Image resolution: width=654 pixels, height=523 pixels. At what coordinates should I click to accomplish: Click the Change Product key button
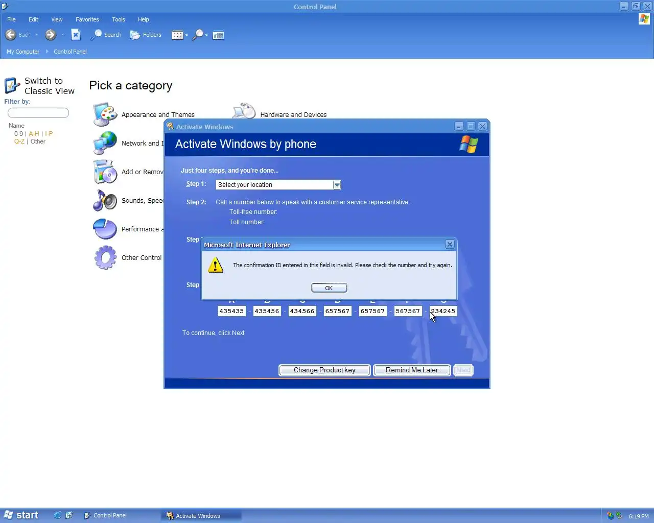coord(324,370)
